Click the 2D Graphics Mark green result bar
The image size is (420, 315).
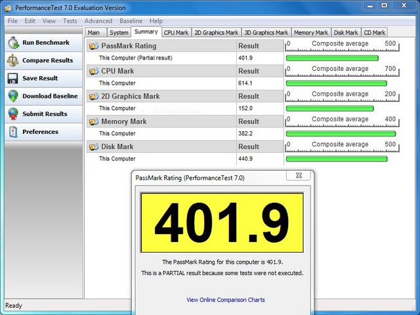point(329,108)
